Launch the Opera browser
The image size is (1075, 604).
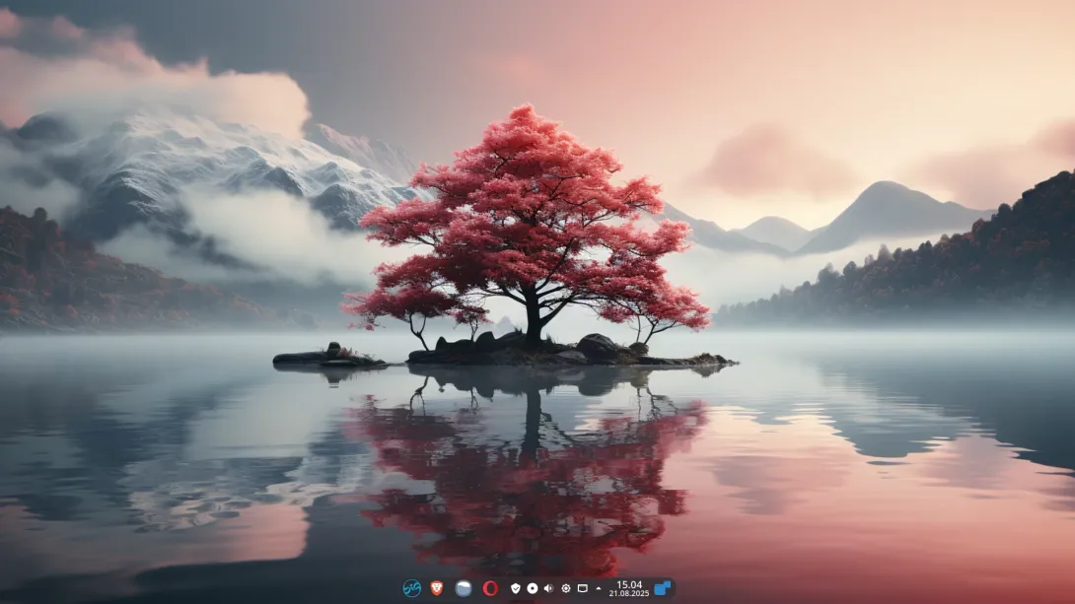pyautogui.click(x=490, y=588)
